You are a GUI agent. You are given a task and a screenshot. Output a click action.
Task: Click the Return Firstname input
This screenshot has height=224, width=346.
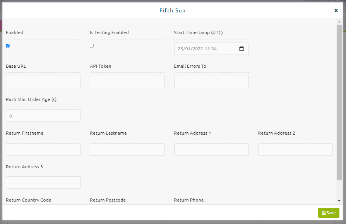pyautogui.click(x=43, y=149)
